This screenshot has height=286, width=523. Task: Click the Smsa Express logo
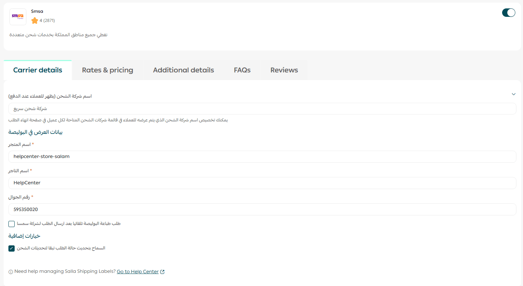[18, 16]
